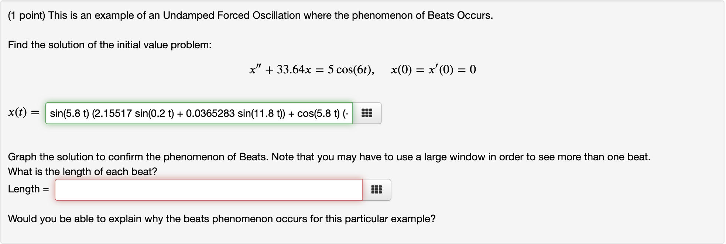Click the displayed differential equation

tap(362, 69)
